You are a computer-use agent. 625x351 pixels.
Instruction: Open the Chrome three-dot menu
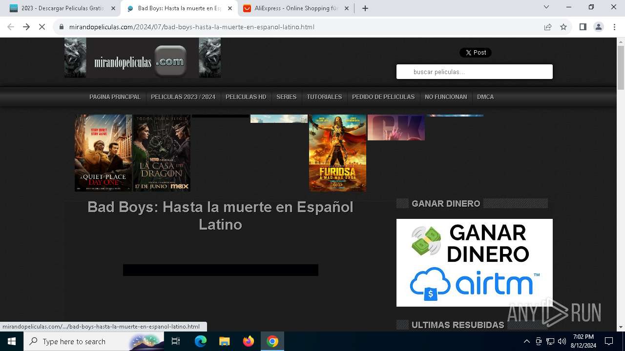(614, 27)
